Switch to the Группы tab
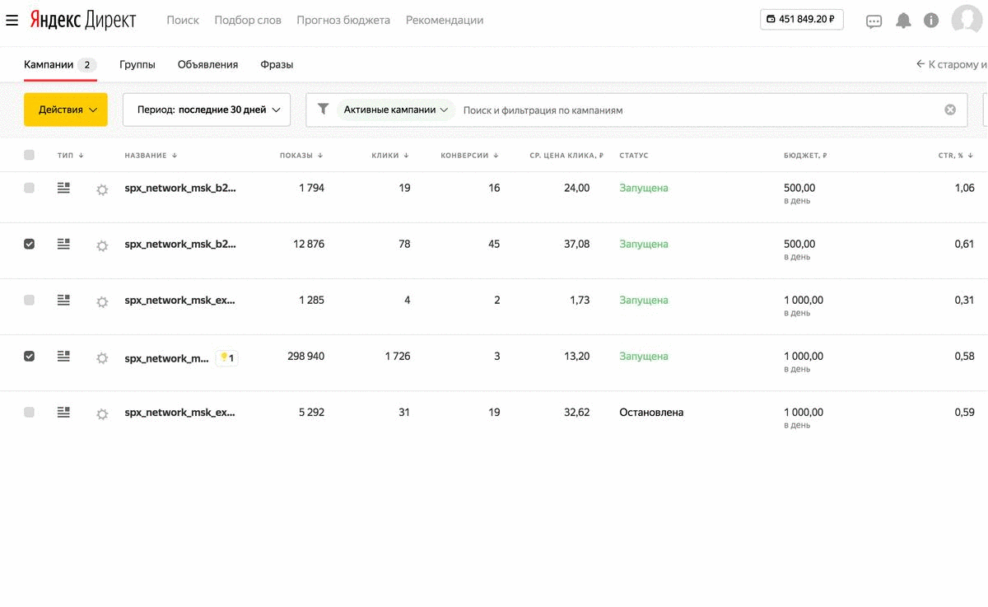The height and width of the screenshot is (607, 988). [x=137, y=64]
